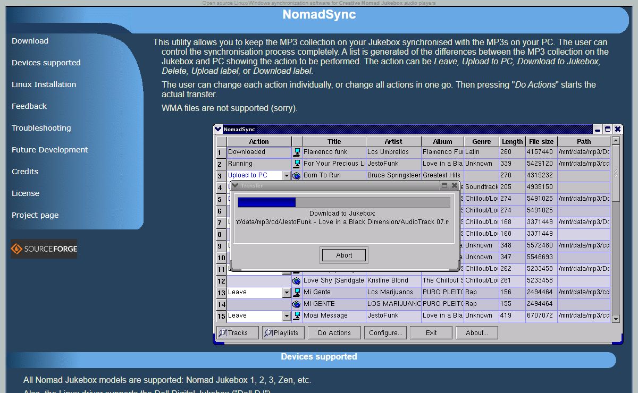Open the Transfer dialog window menu icon
The image size is (638, 393).
point(235,185)
